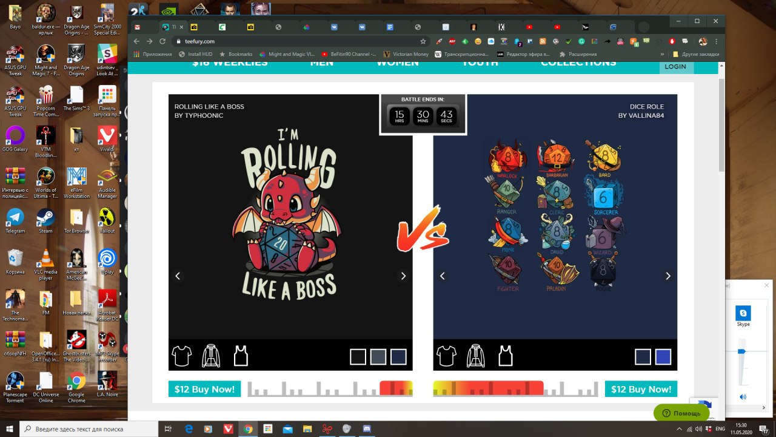
Task: Click the Windows taskbar search box
Action: (89, 429)
